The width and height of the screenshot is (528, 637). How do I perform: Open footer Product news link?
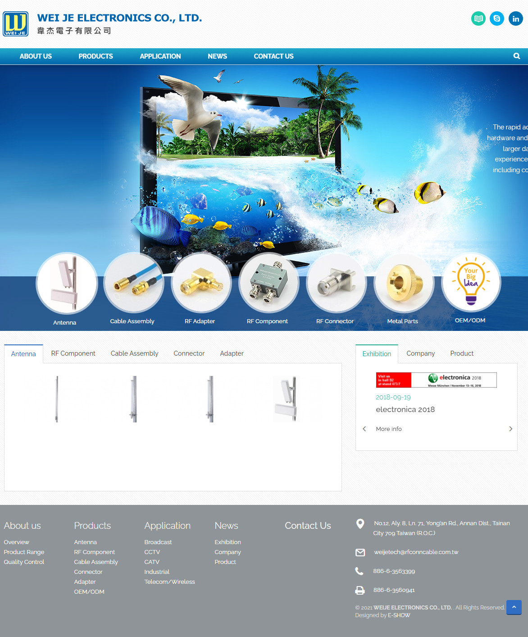click(225, 562)
